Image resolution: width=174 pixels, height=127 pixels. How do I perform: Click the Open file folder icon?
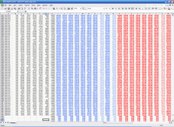pos(6,9)
